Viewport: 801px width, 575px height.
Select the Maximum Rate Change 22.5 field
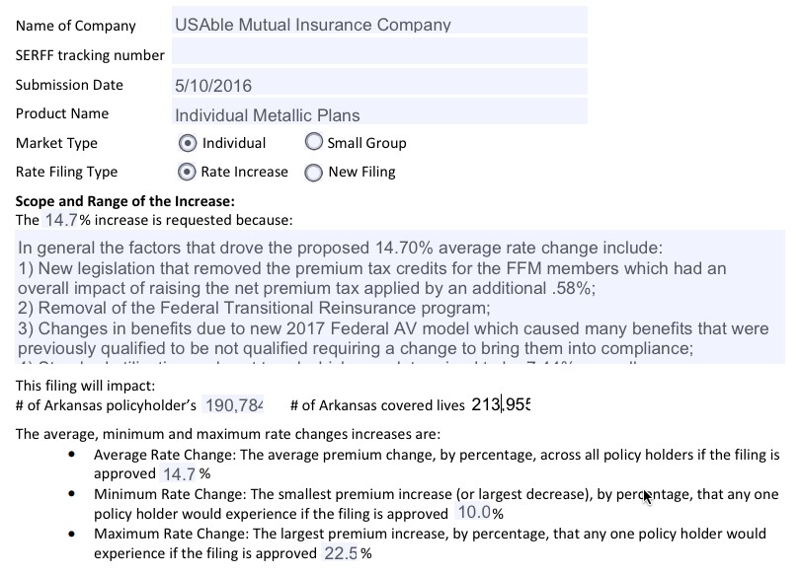coord(341,553)
